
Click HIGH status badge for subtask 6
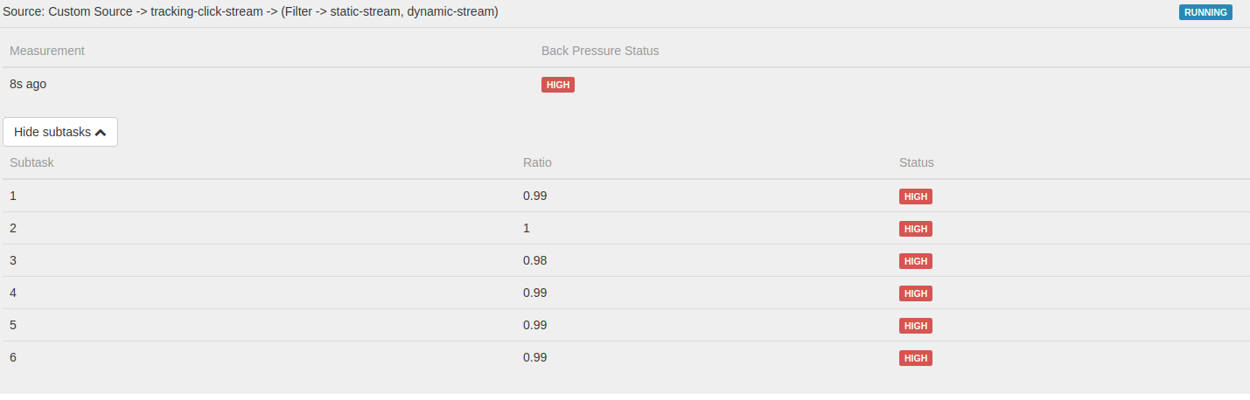pyautogui.click(x=915, y=358)
